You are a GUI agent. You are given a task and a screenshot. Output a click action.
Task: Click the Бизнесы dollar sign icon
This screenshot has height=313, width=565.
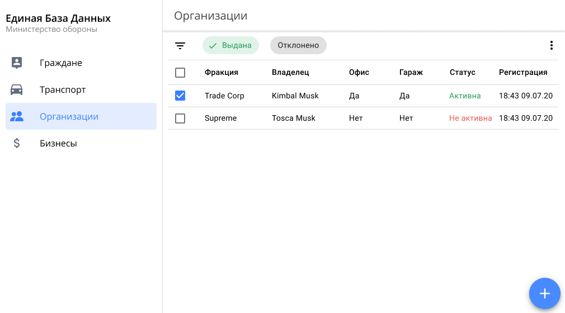pyautogui.click(x=17, y=143)
